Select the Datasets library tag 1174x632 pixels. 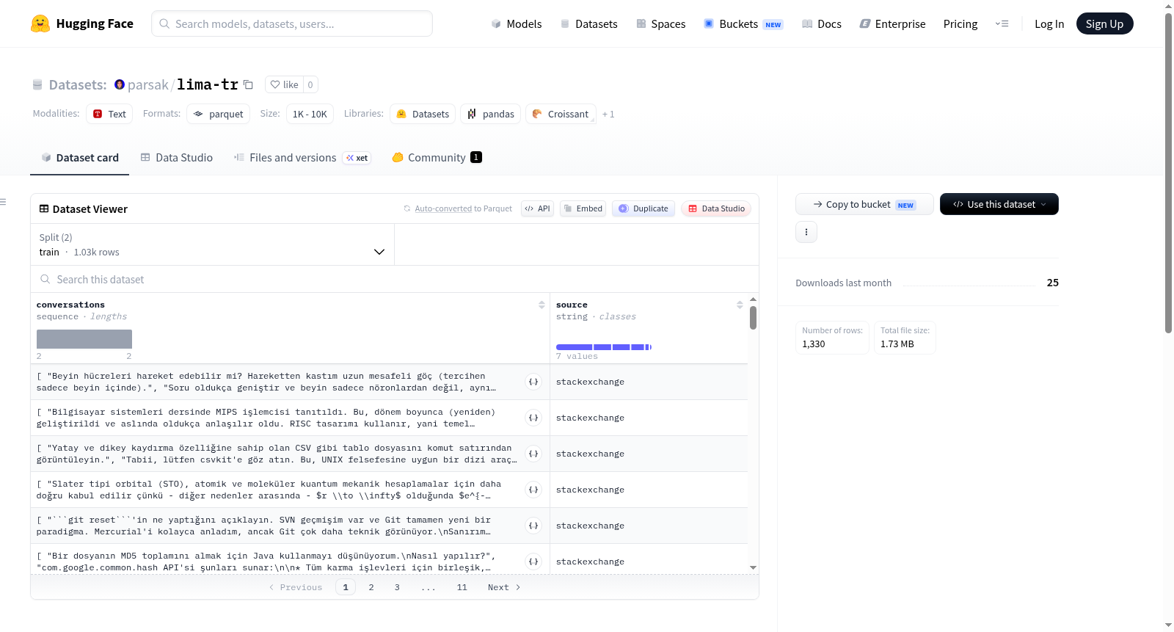click(x=423, y=114)
